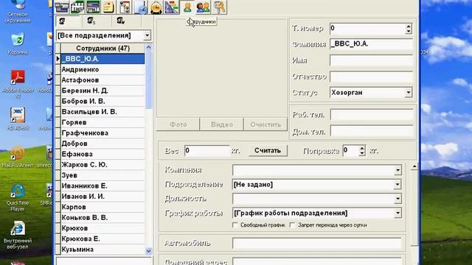This screenshot has width=472, height=265.
Task: Select employee Березин Н. Д.
Action: pos(103,91)
